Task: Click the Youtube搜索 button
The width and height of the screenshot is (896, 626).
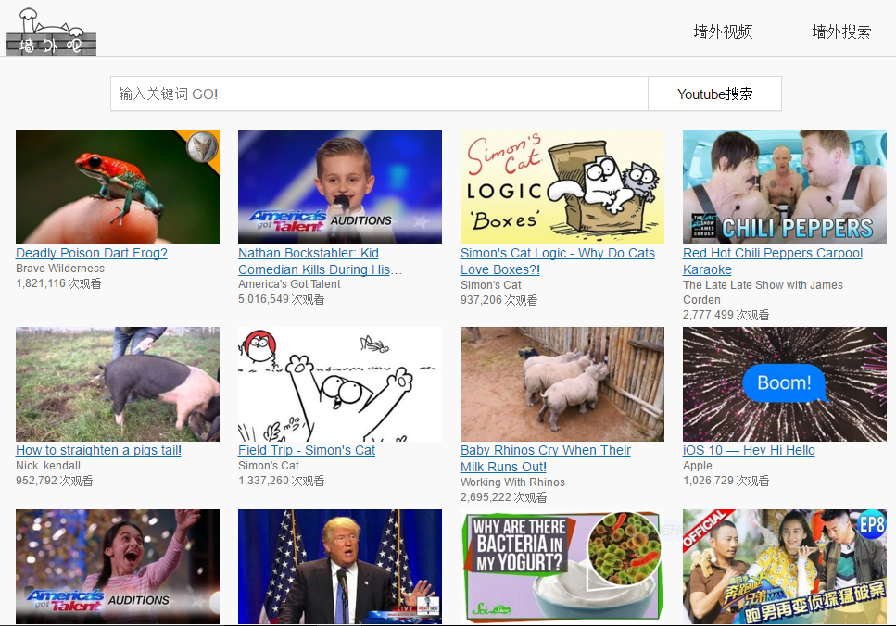Action: (715, 94)
